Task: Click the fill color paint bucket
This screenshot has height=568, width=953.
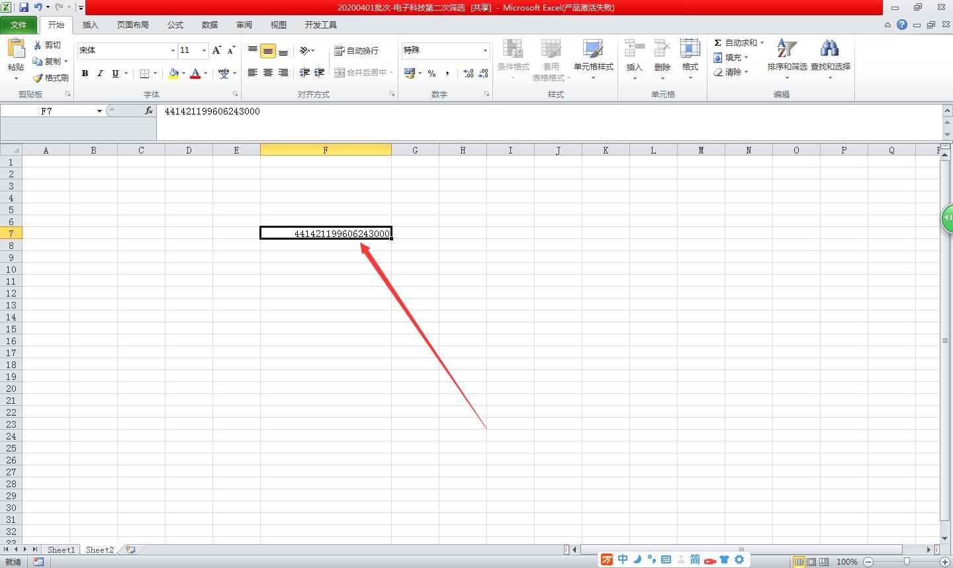Action: 173,73
